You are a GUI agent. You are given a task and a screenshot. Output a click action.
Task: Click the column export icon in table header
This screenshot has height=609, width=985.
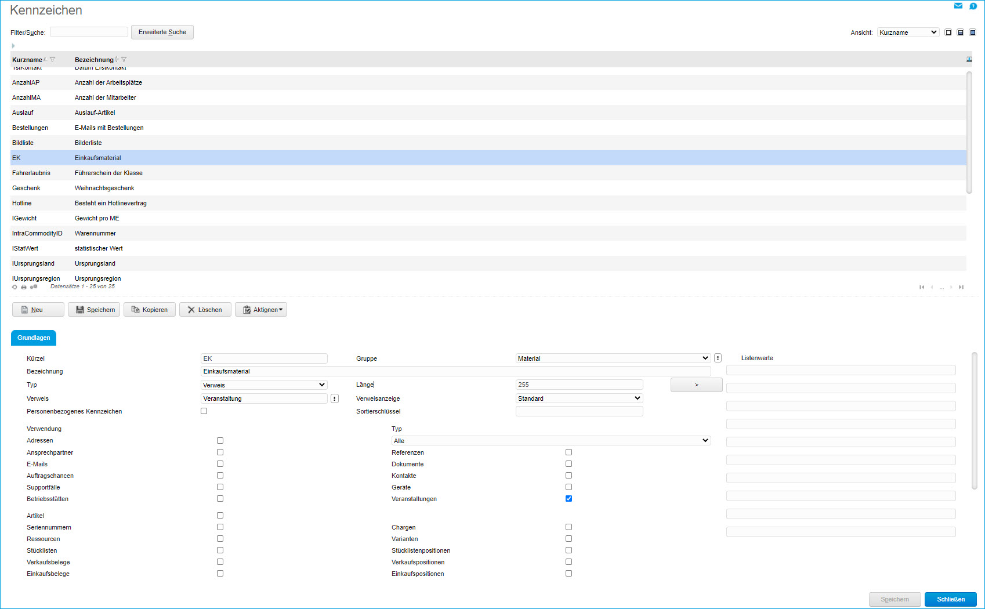click(x=969, y=60)
